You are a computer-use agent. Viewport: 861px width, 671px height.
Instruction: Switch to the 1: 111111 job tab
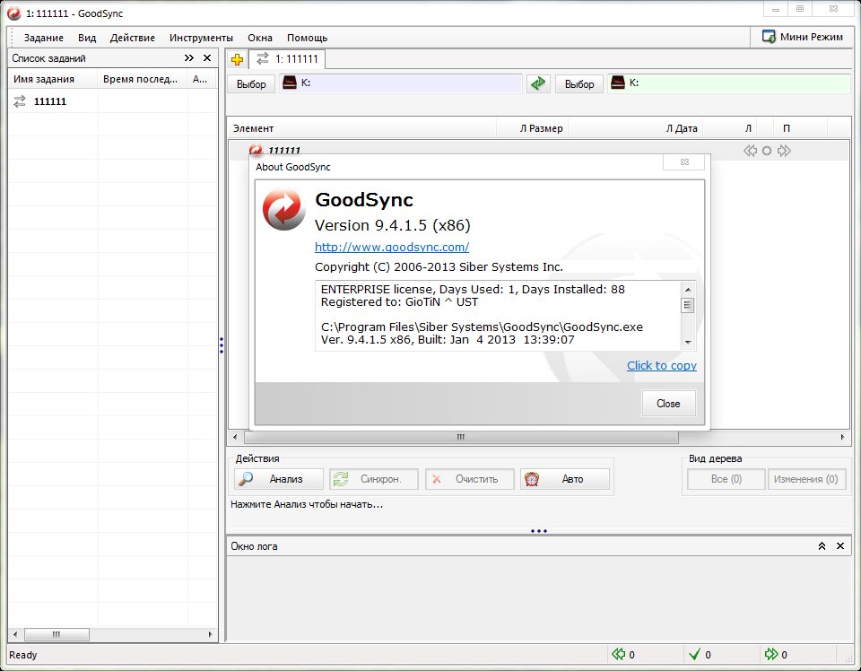coord(287,59)
